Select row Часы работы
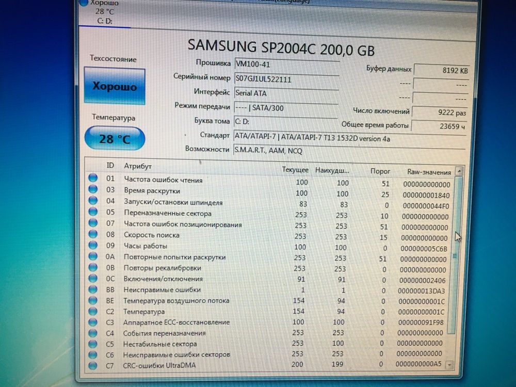Screen dimensions: 516x387 pyautogui.click(x=268, y=247)
